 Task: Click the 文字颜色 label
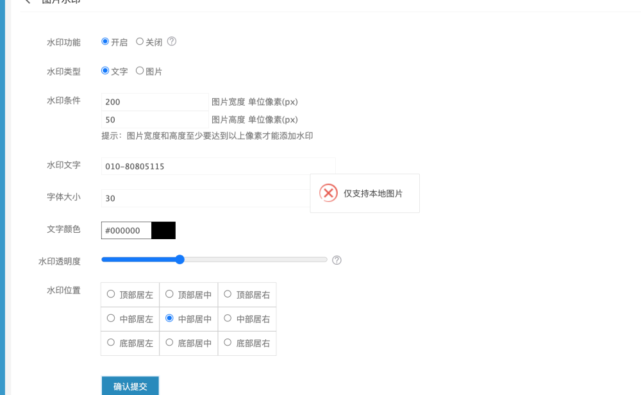coord(63,229)
